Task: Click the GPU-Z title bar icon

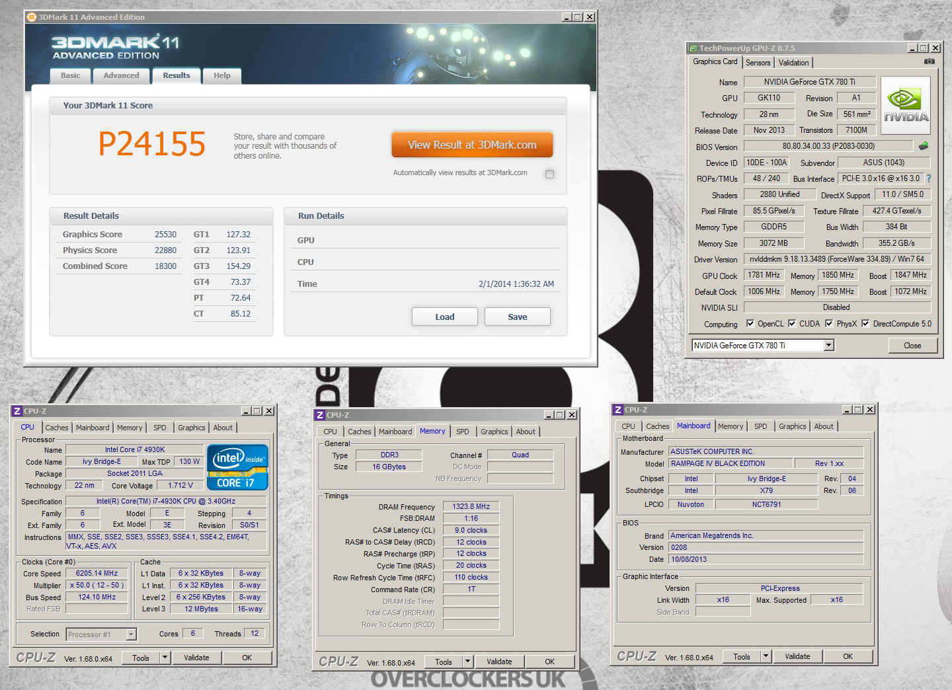Action: tap(694, 48)
